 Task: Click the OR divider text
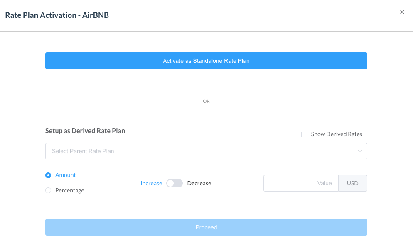click(206, 101)
